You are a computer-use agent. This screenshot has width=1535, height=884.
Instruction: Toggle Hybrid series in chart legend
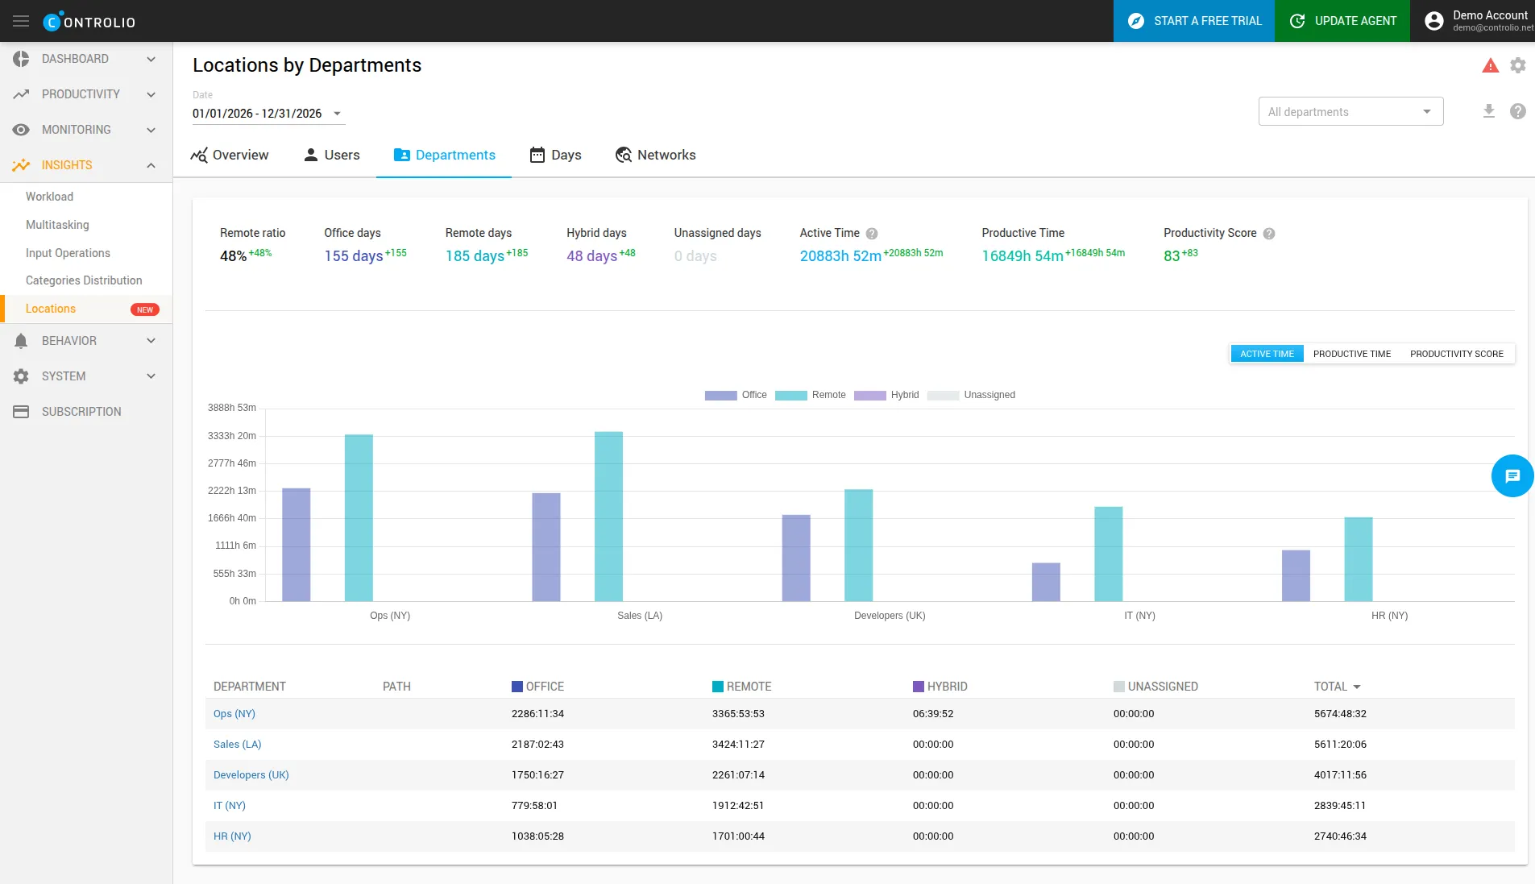coord(886,395)
